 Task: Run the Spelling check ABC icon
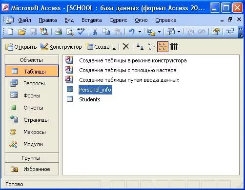click(81, 31)
